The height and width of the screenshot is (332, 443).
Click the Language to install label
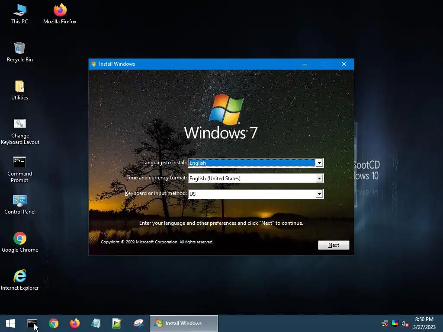click(x=164, y=163)
